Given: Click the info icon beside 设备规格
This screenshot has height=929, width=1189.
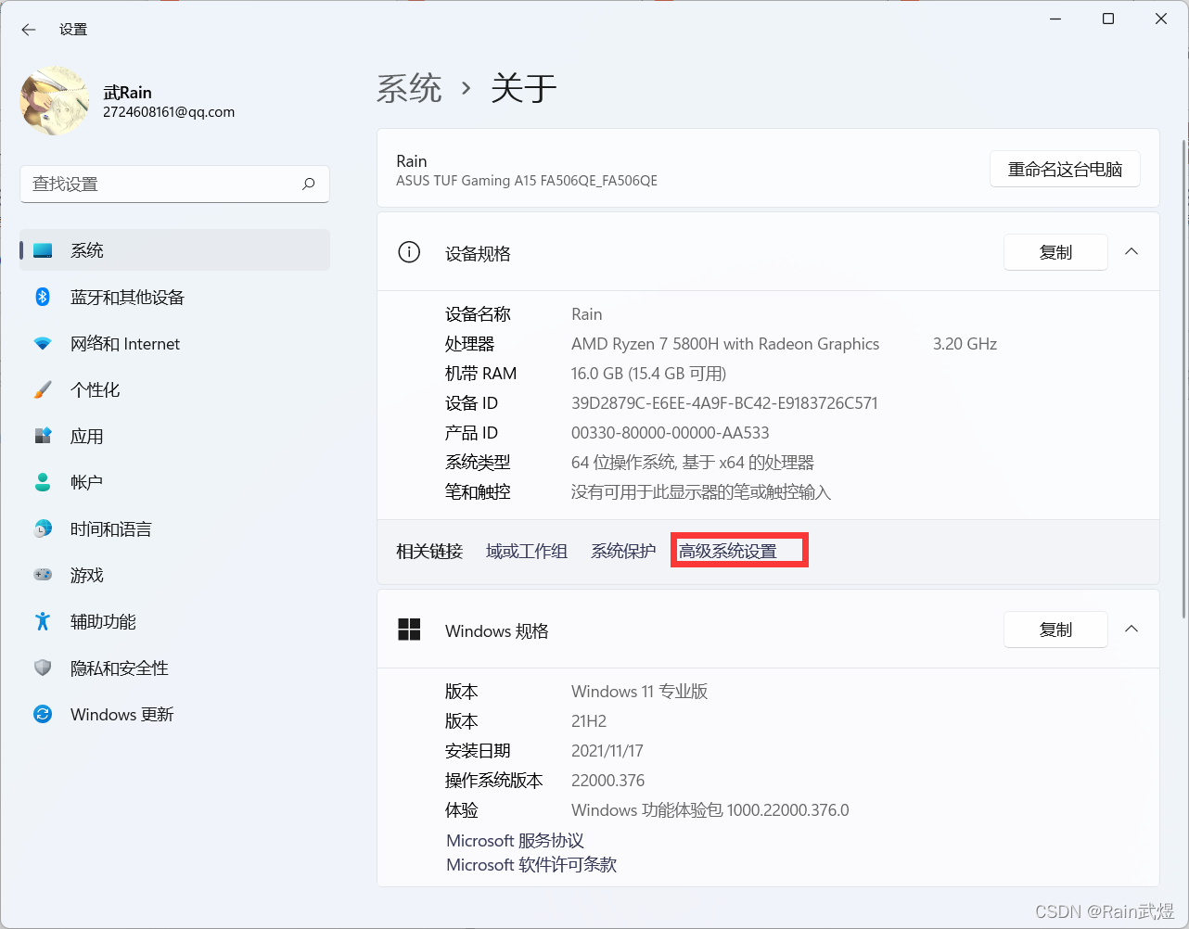Looking at the screenshot, I should click(409, 252).
